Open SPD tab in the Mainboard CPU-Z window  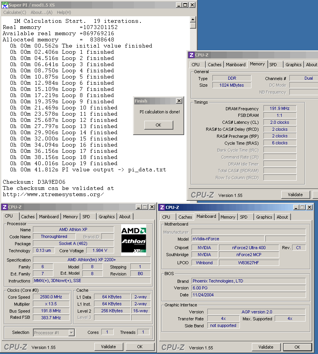click(x=244, y=217)
